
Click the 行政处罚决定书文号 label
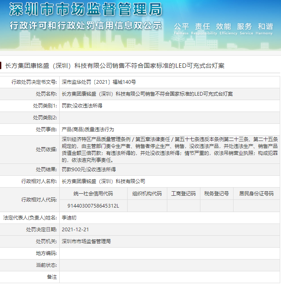(x=34, y=82)
